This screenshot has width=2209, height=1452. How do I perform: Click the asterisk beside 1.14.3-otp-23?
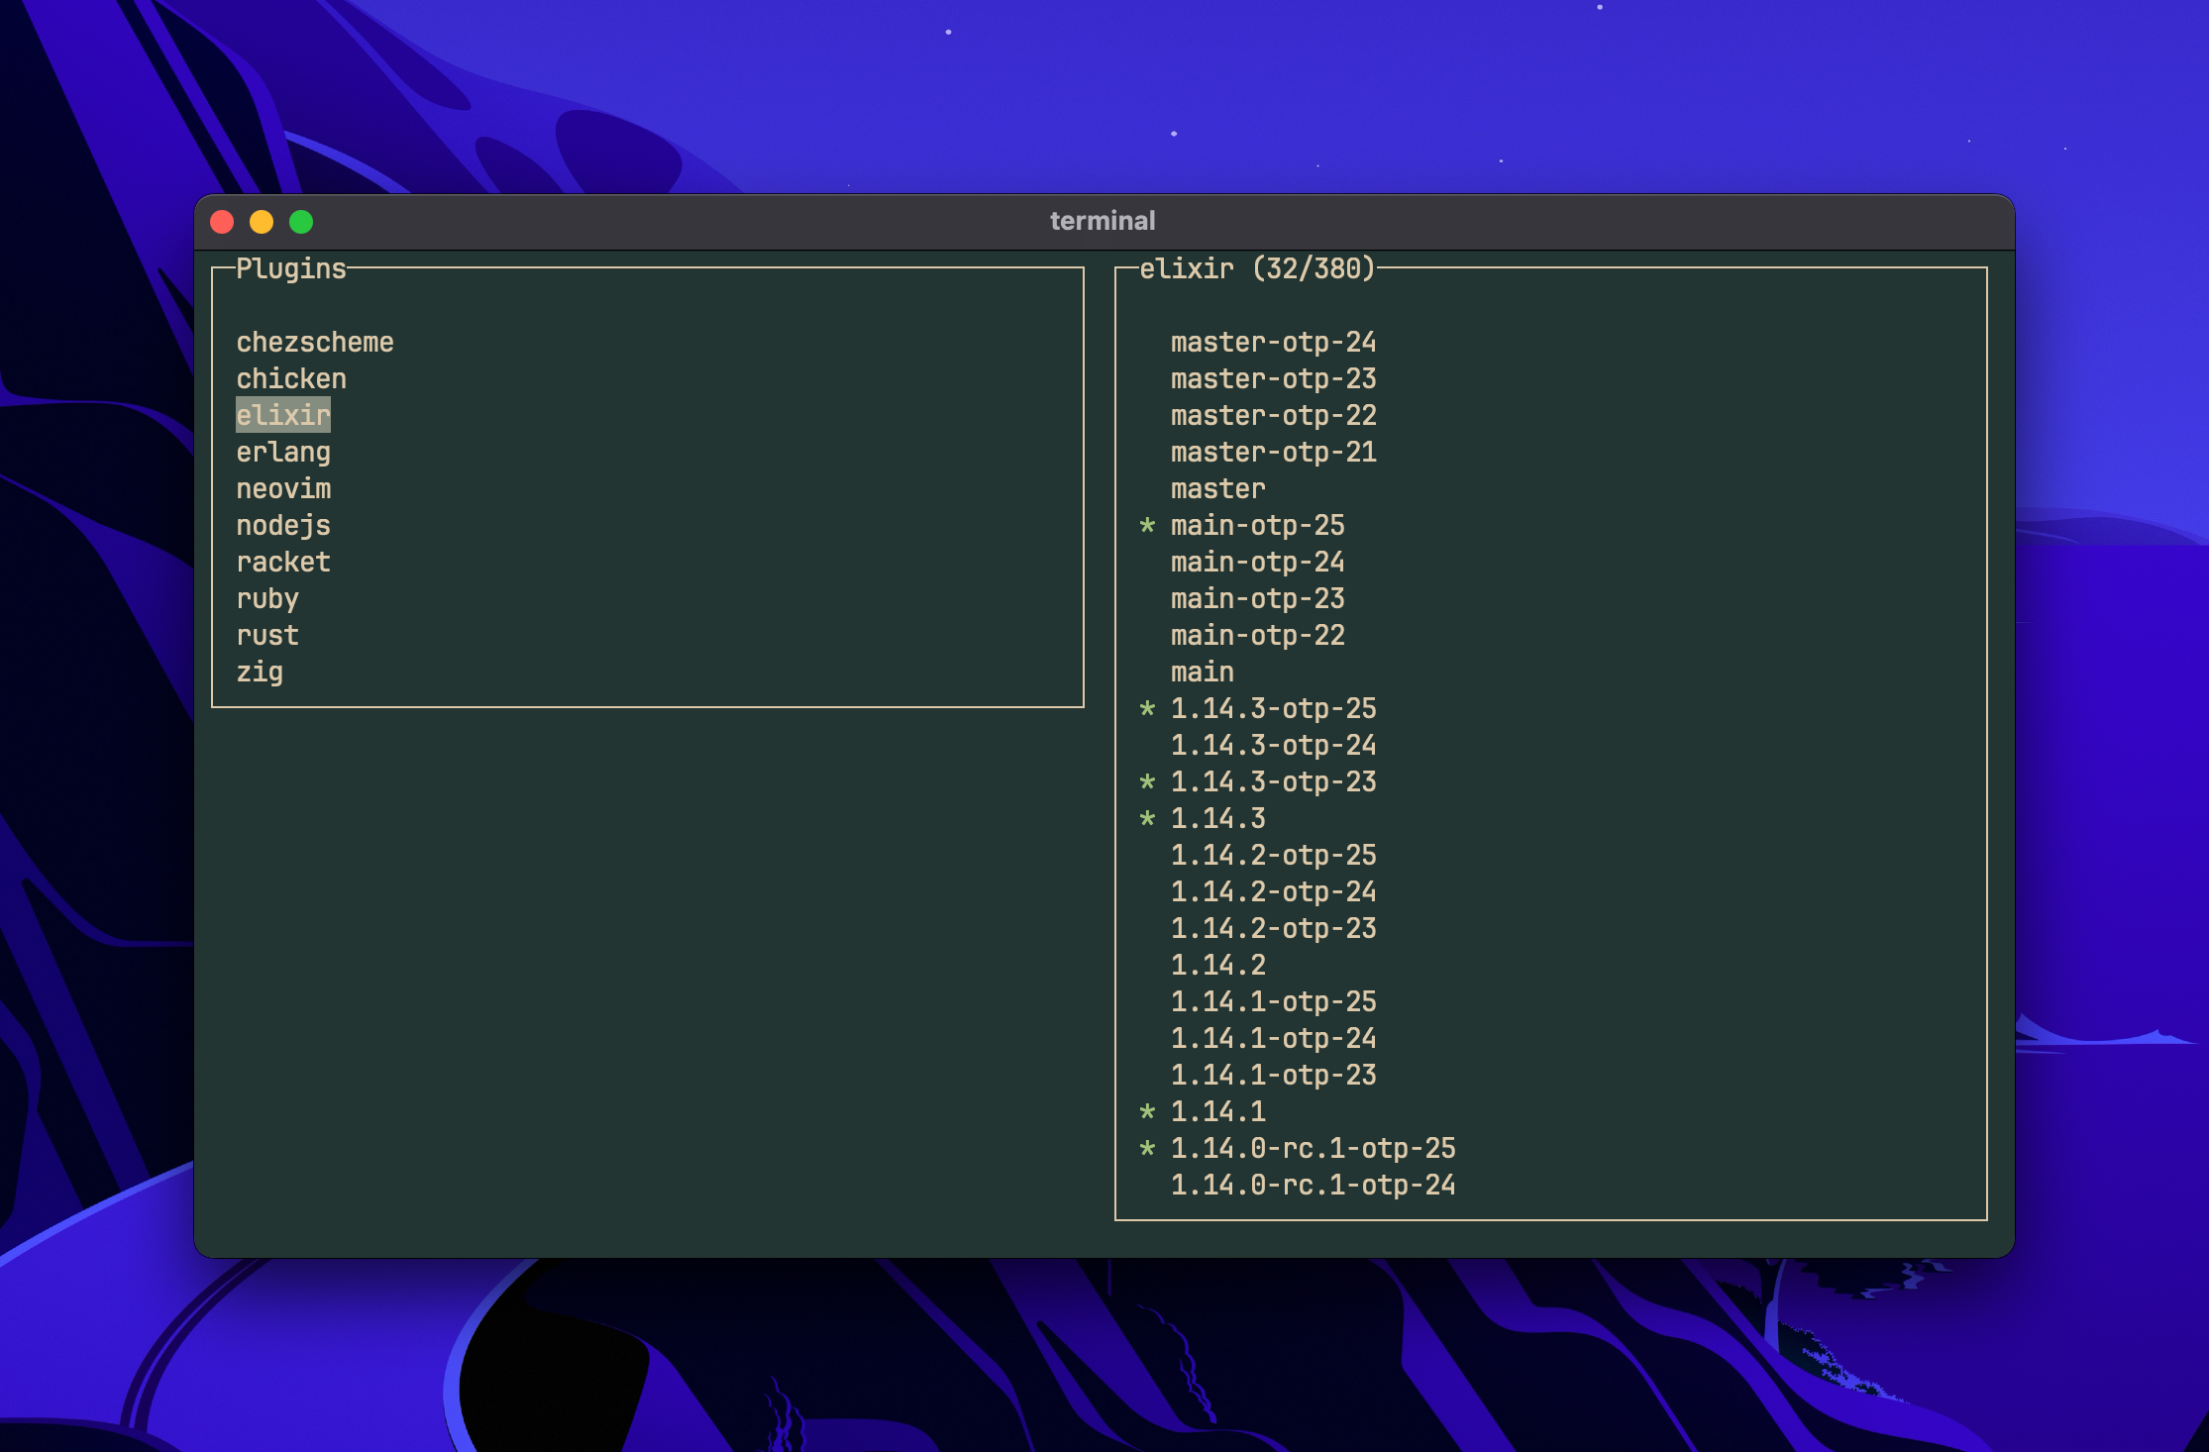pos(1147,782)
